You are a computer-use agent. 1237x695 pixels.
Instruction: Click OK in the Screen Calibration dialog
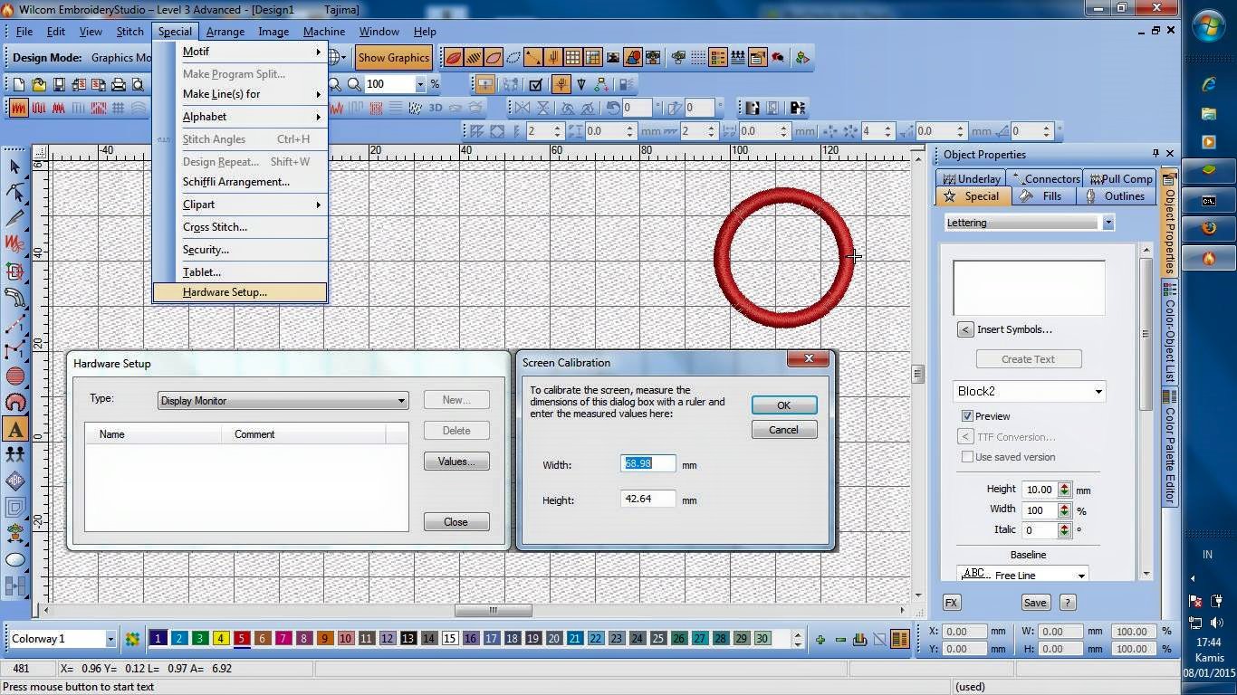(x=782, y=405)
